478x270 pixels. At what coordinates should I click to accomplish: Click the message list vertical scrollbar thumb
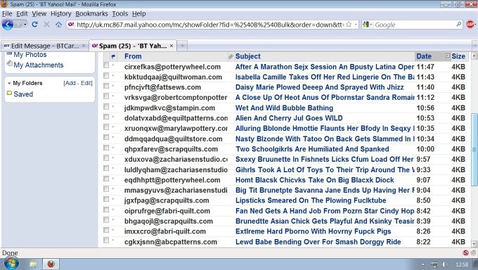click(474, 149)
